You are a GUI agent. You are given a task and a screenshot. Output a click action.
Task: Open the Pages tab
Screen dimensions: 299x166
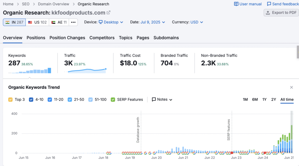[x=143, y=38]
